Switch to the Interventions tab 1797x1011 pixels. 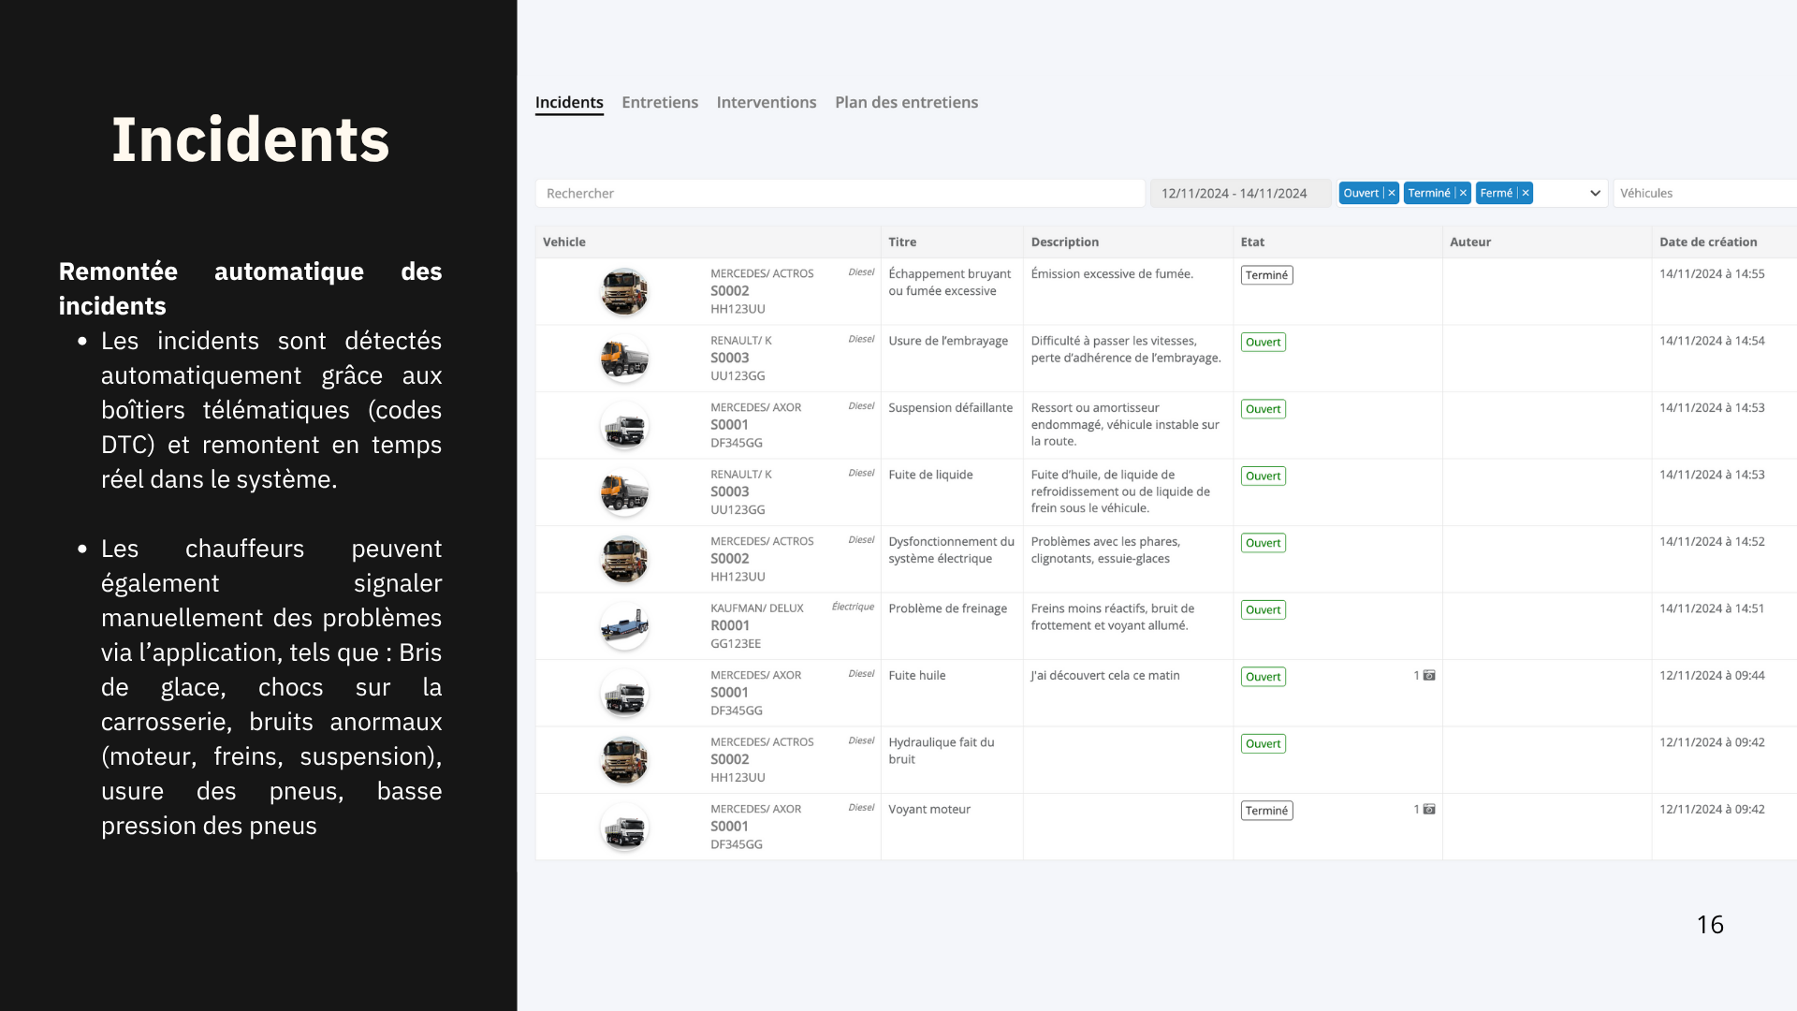[767, 102]
